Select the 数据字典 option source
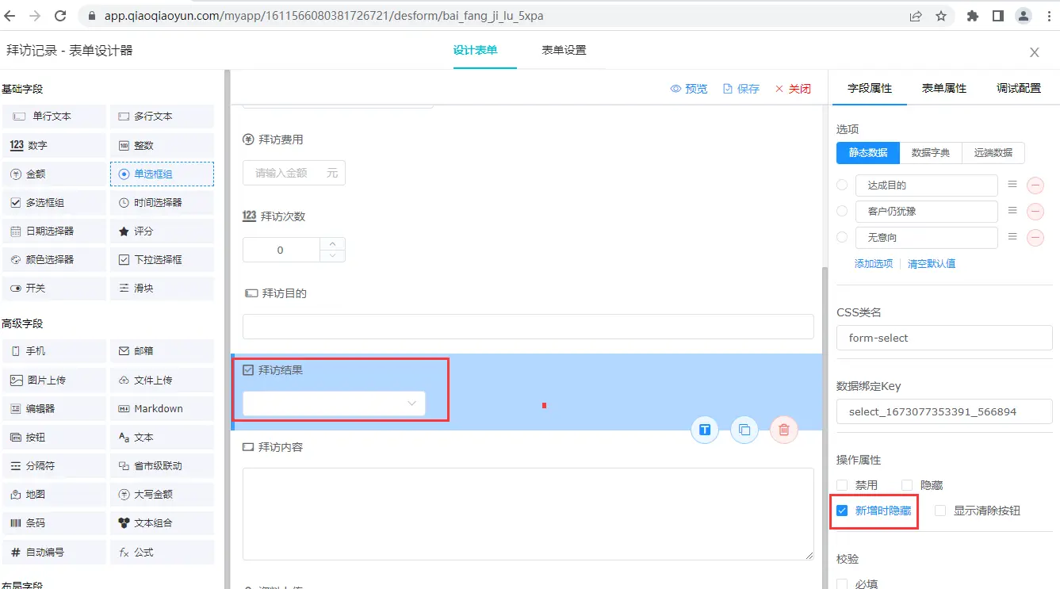 (x=931, y=153)
